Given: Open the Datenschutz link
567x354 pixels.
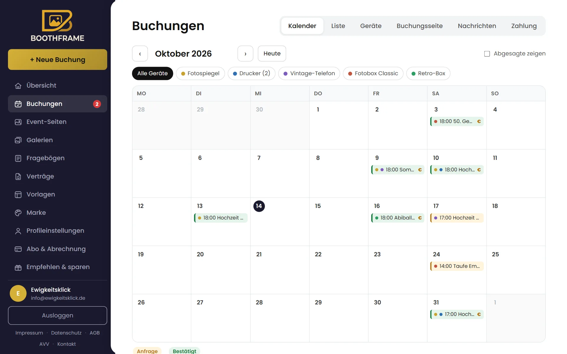Looking at the screenshot, I should click(x=66, y=333).
